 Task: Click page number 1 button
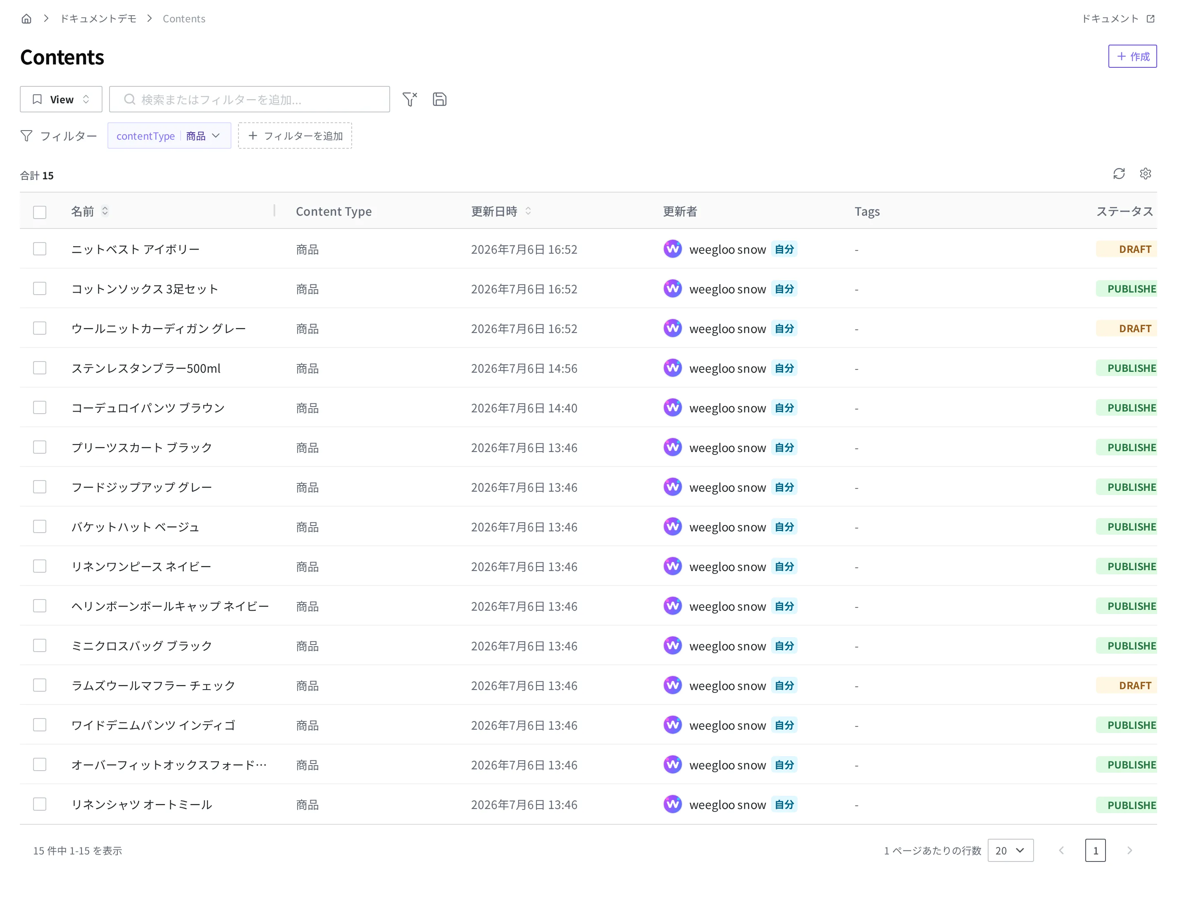(x=1095, y=850)
